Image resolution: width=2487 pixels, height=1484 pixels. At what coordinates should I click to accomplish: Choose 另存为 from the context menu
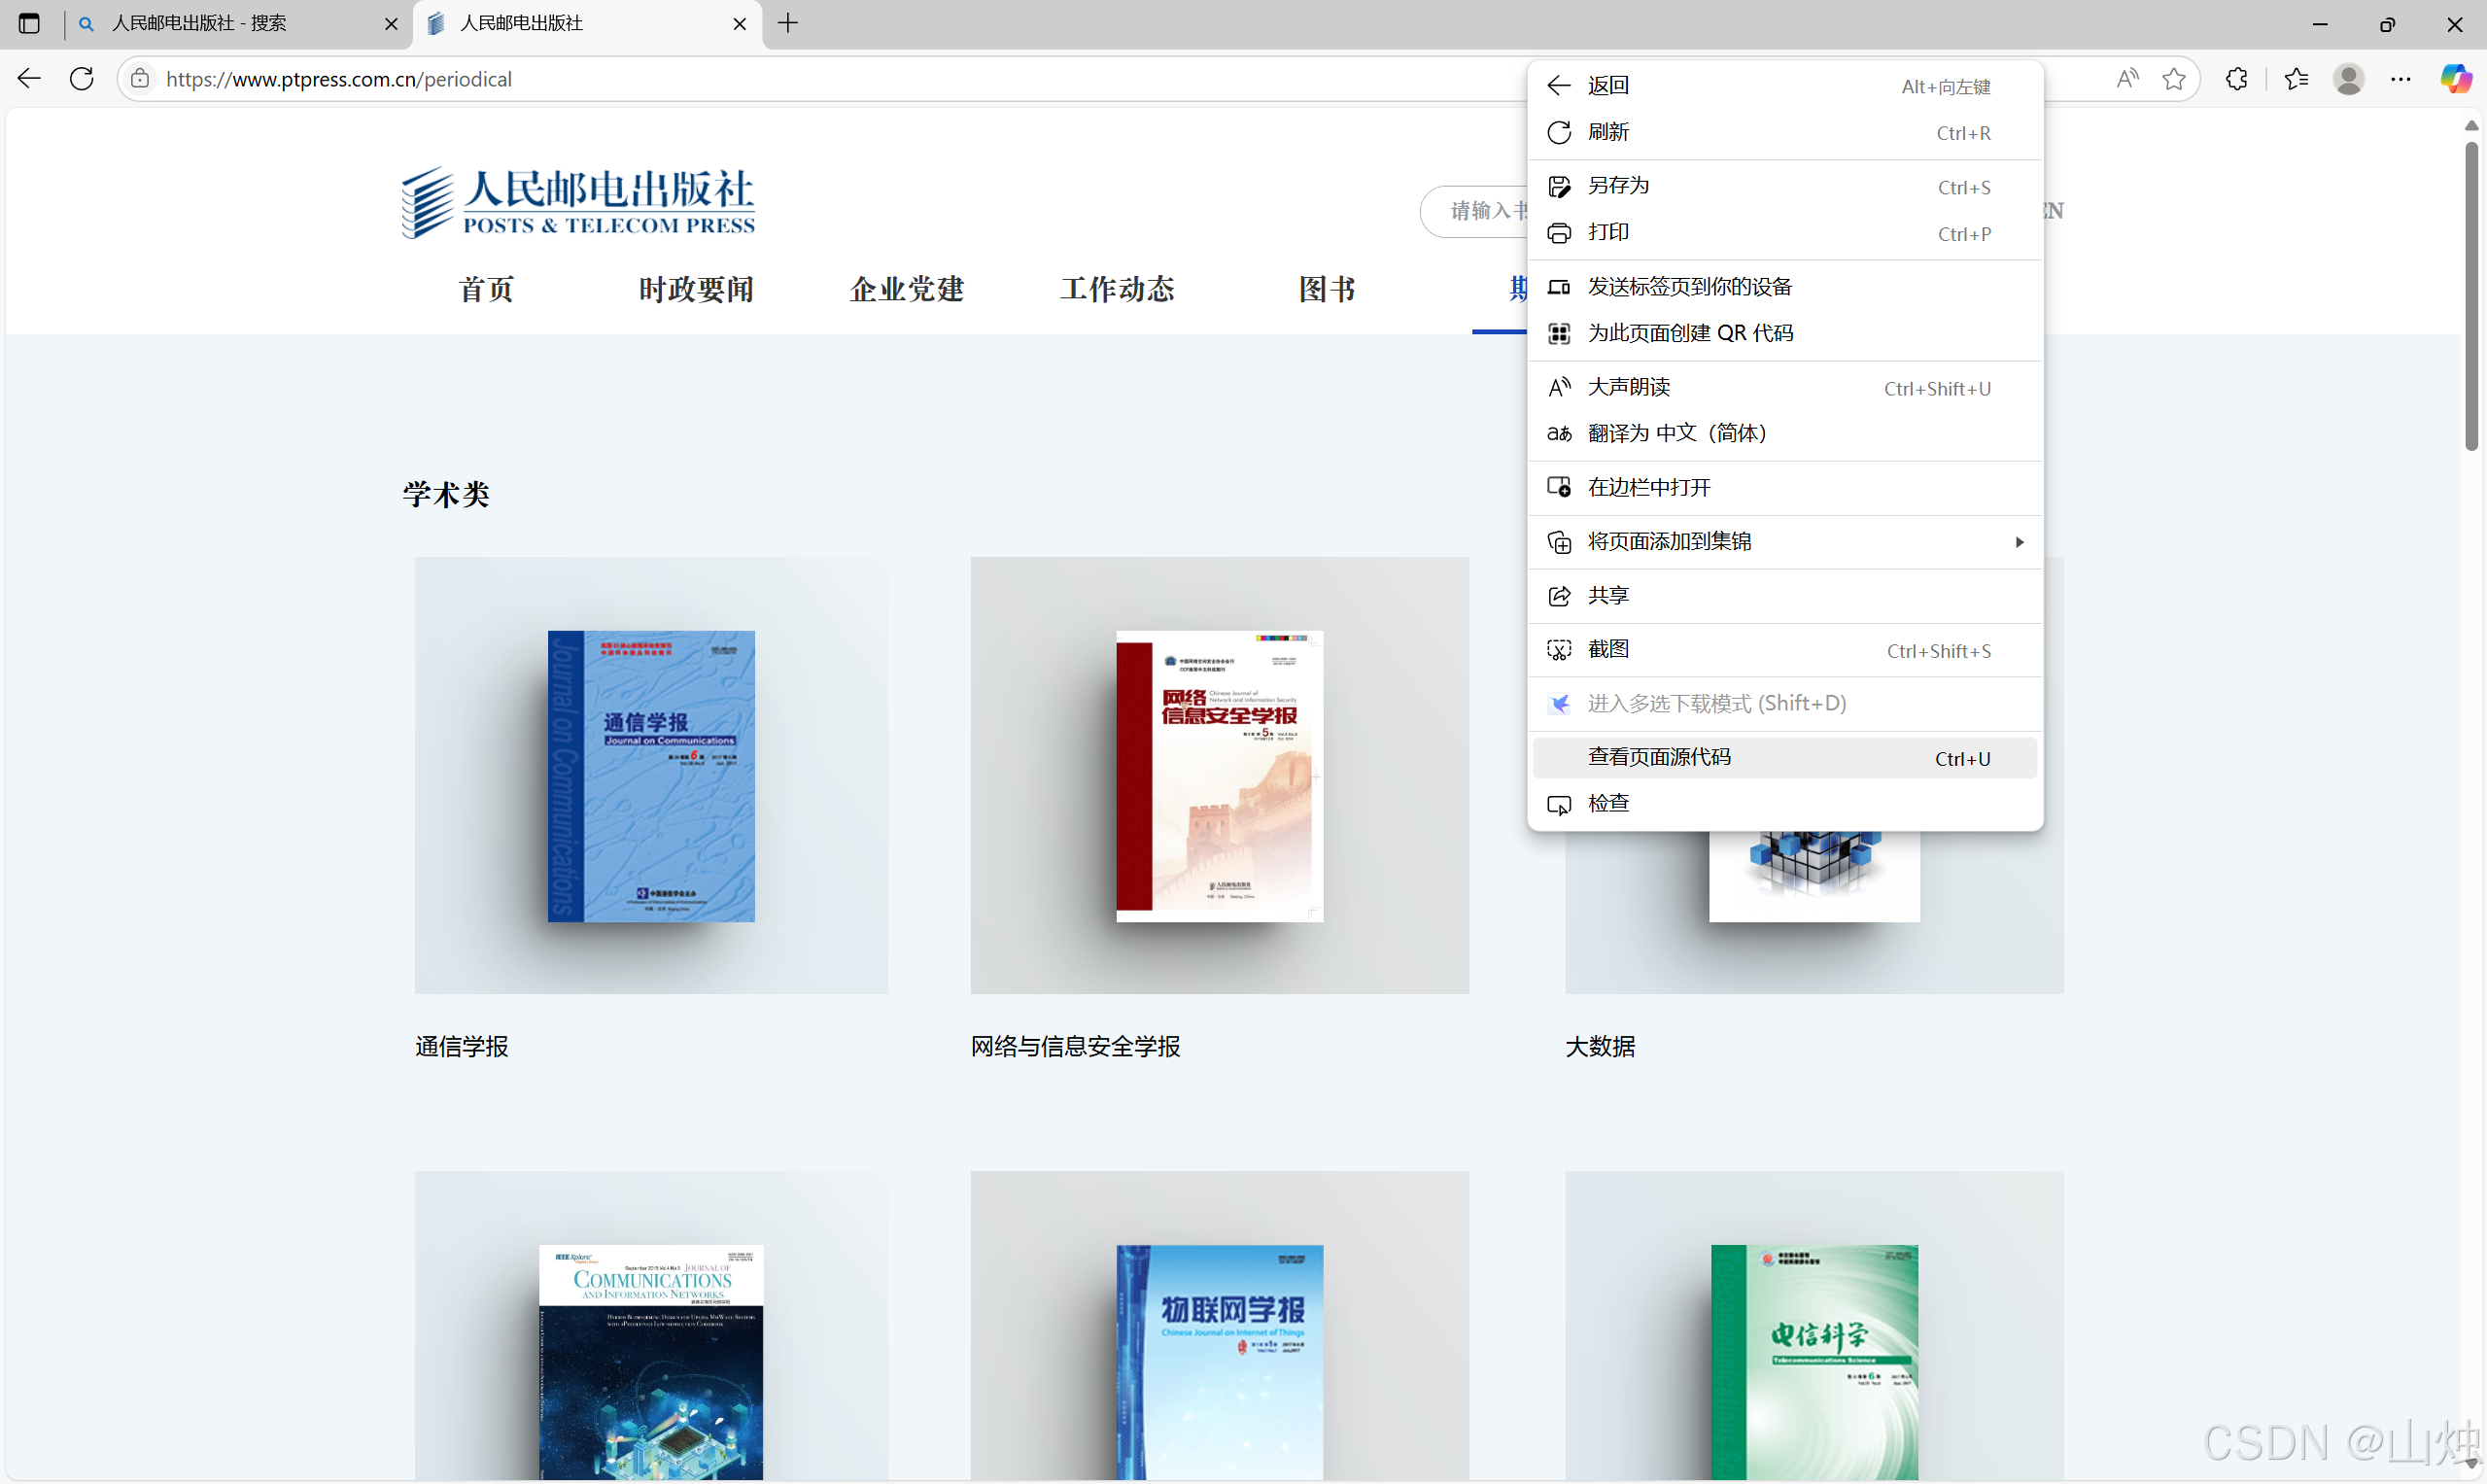point(1785,186)
